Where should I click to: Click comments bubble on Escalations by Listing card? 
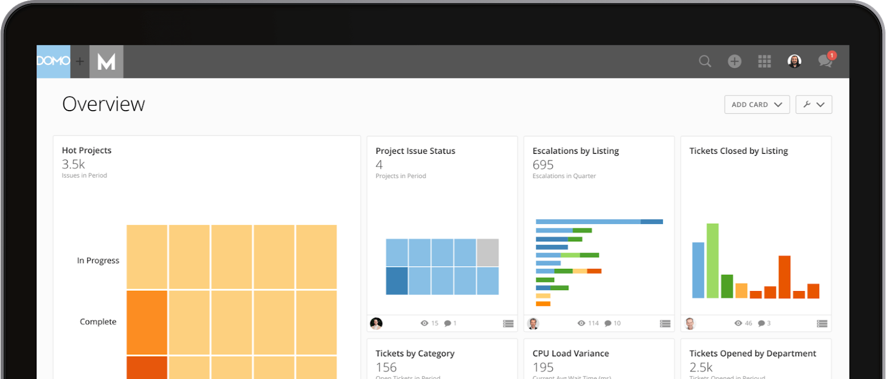(x=608, y=323)
